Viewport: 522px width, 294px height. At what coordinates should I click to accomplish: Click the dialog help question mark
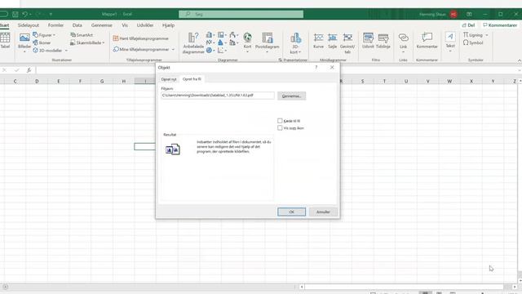click(316, 67)
